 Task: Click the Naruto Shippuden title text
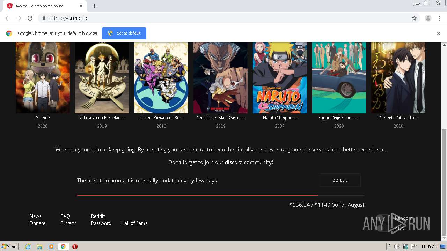click(280, 118)
